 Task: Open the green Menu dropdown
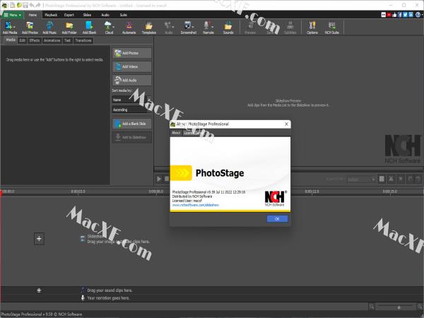pos(13,15)
